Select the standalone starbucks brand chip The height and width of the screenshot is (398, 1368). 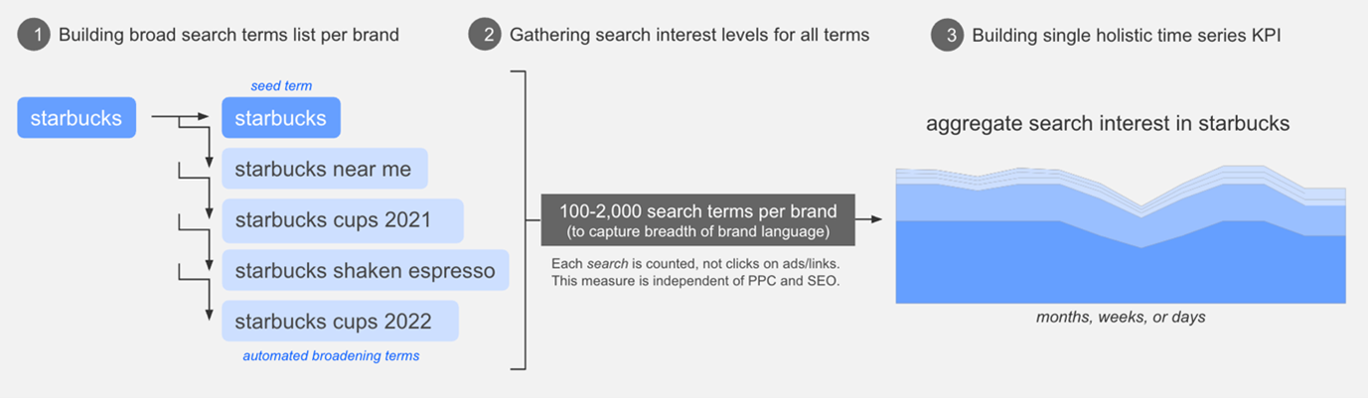point(76,119)
